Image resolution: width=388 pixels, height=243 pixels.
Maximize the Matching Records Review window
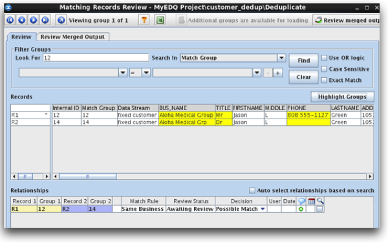click(x=367, y=8)
